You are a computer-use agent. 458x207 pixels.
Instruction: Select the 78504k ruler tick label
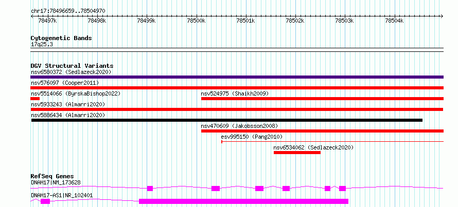click(x=394, y=21)
